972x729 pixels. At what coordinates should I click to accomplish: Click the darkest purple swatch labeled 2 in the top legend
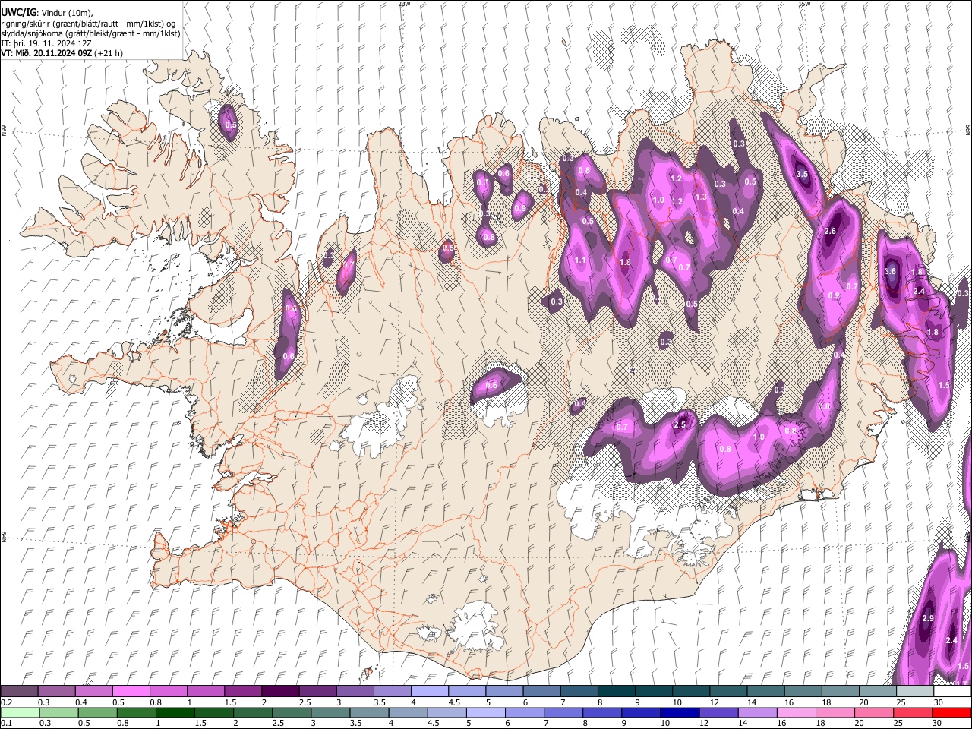pyautogui.click(x=279, y=692)
